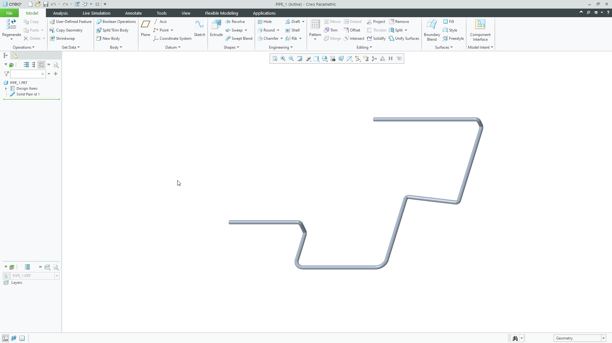Expand the Round dropdown arrow
The width and height of the screenshot is (612, 343).
[x=278, y=30]
